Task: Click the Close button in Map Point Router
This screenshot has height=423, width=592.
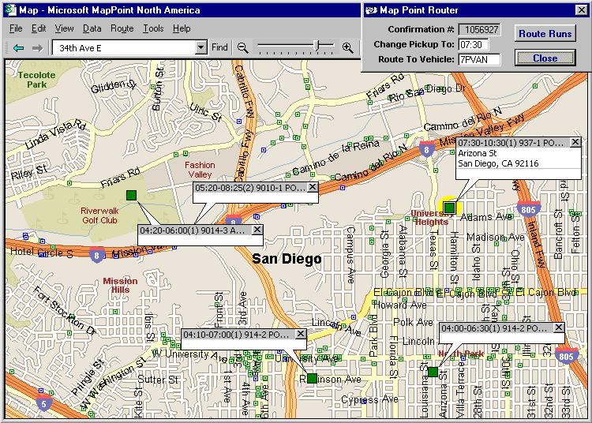Action: tap(545, 58)
